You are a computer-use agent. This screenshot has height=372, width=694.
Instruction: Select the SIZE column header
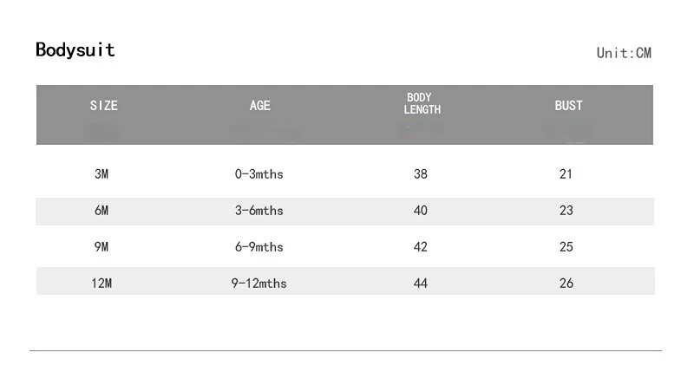tap(104, 106)
